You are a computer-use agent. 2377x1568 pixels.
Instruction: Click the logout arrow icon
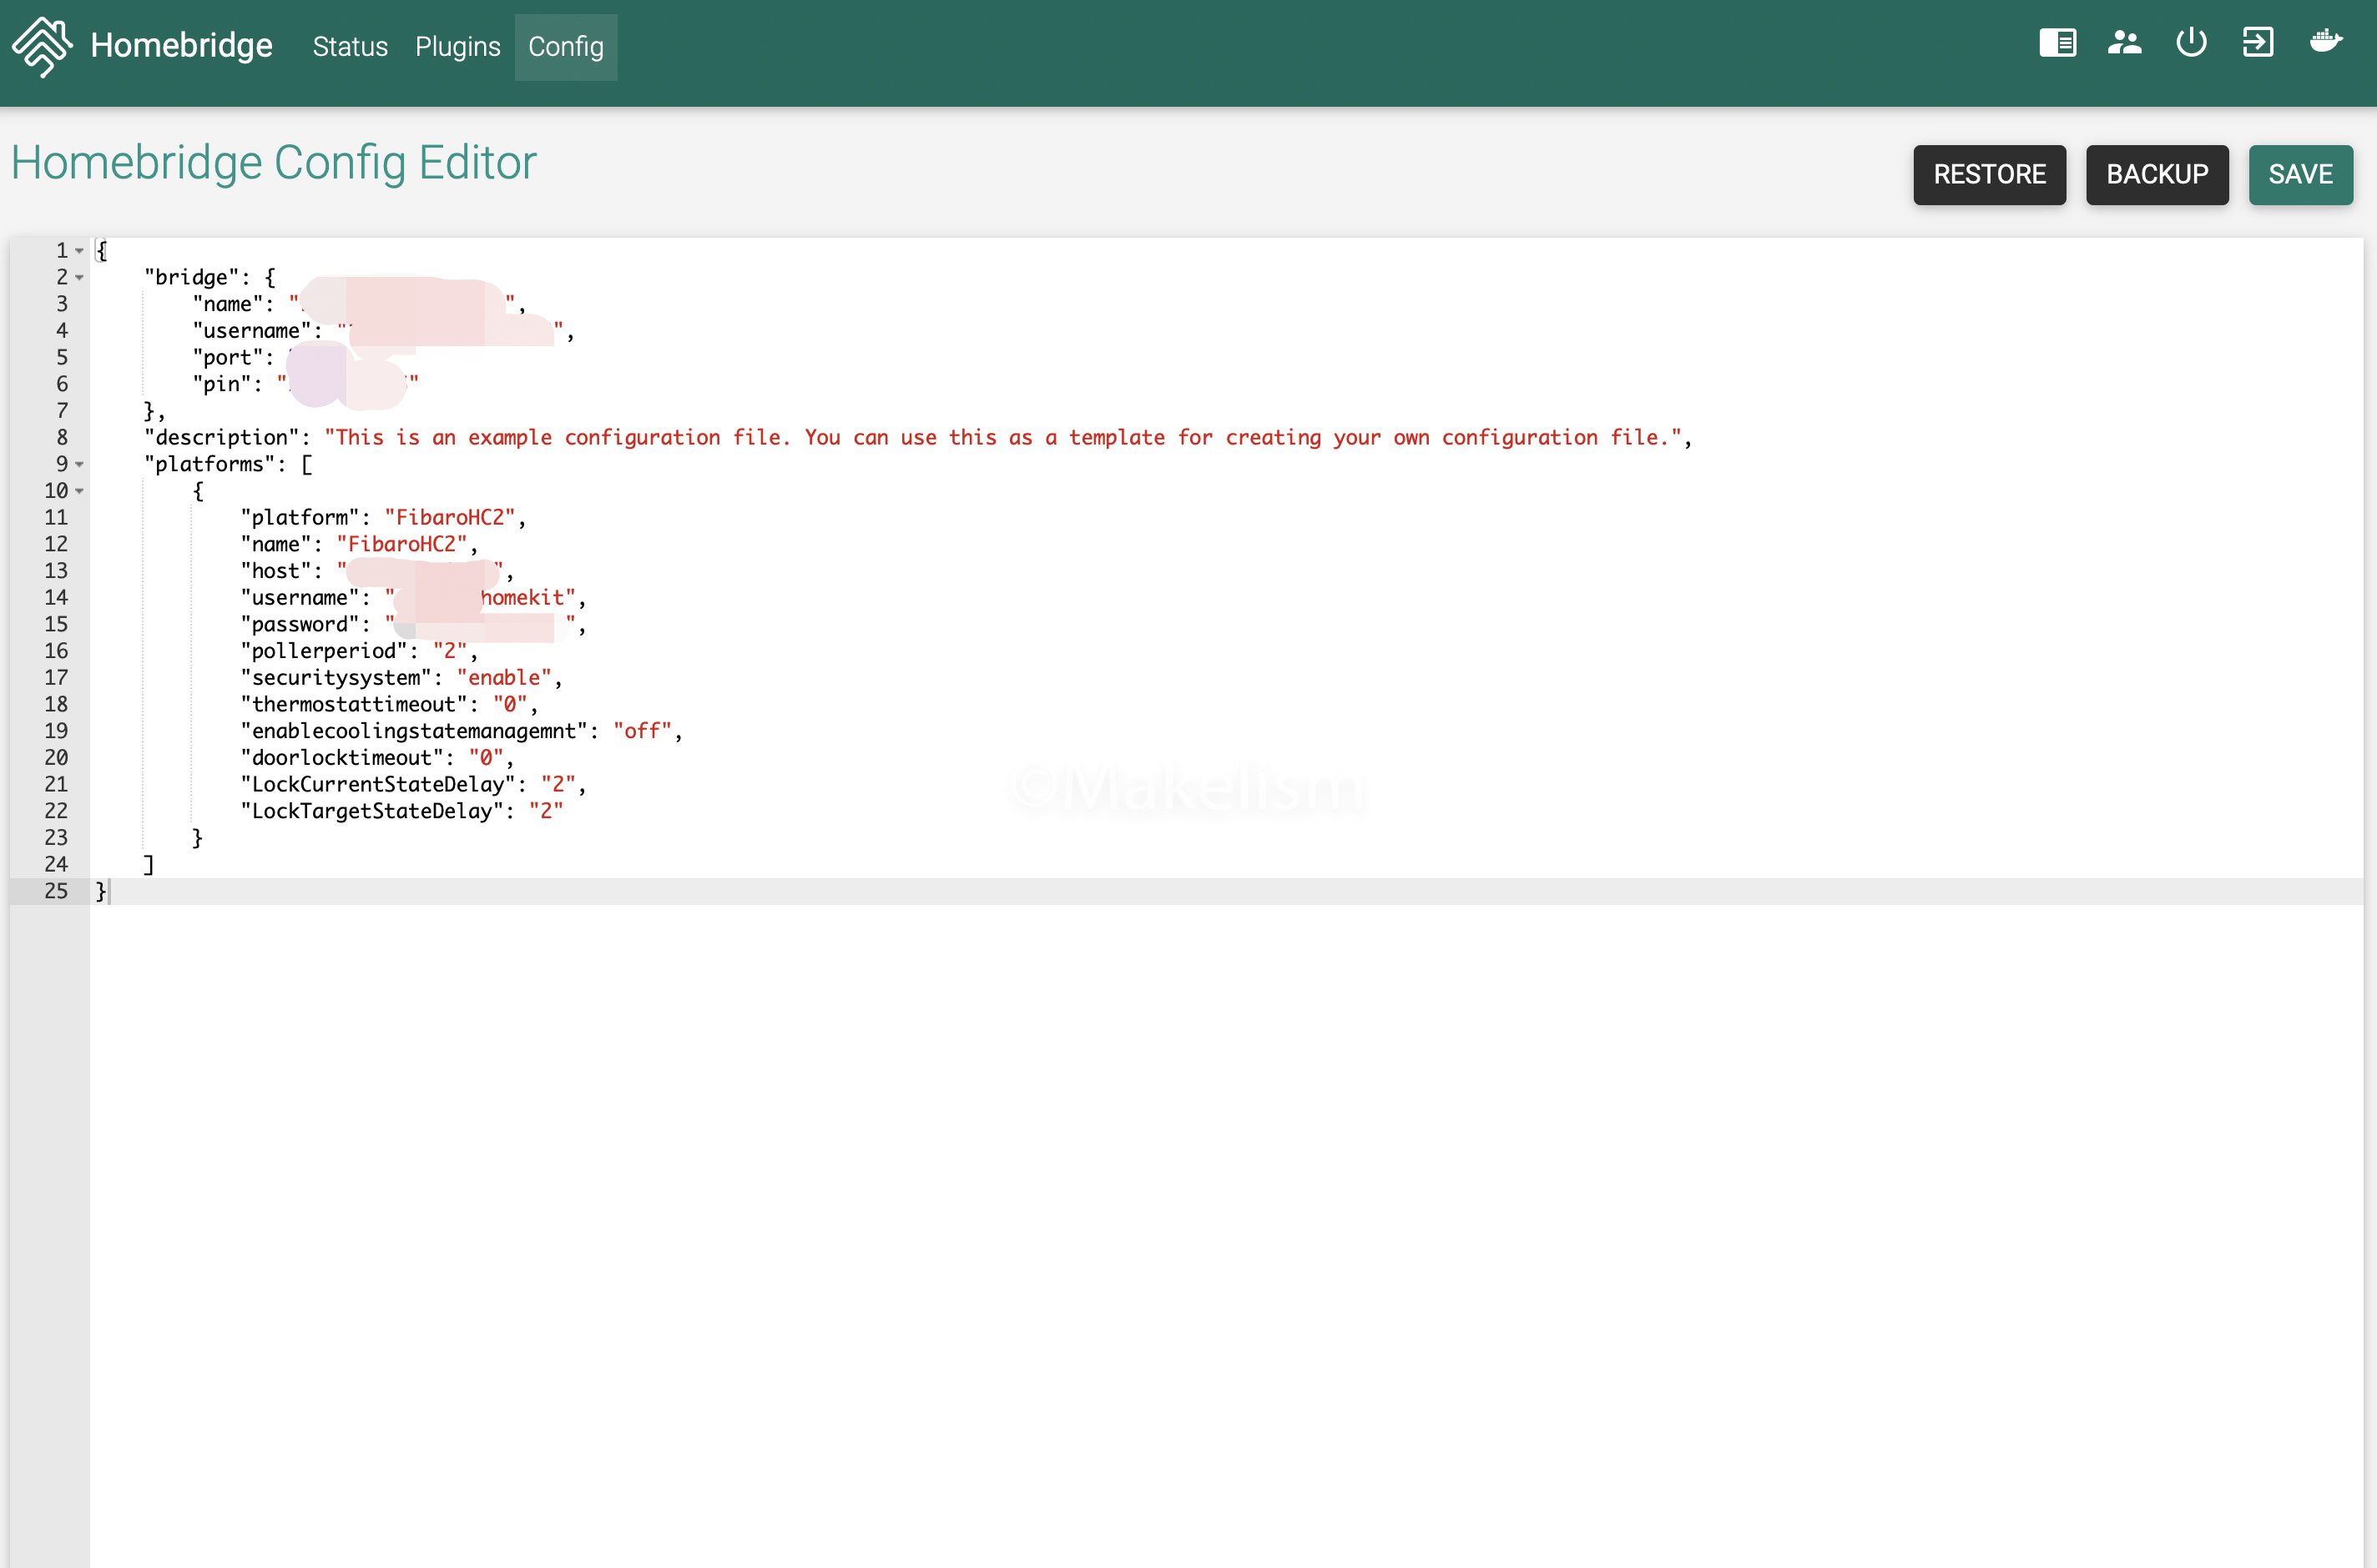(2258, 43)
